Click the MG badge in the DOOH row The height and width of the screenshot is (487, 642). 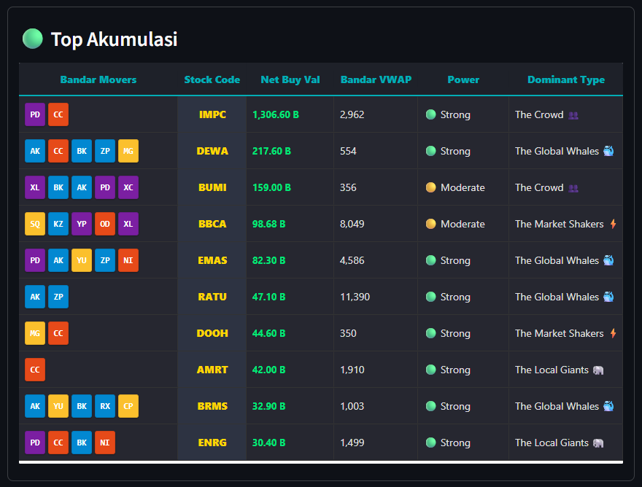pos(35,333)
